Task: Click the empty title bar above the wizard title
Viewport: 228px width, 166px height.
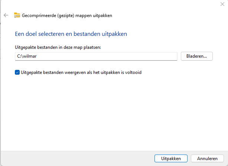Action: coord(111,4)
